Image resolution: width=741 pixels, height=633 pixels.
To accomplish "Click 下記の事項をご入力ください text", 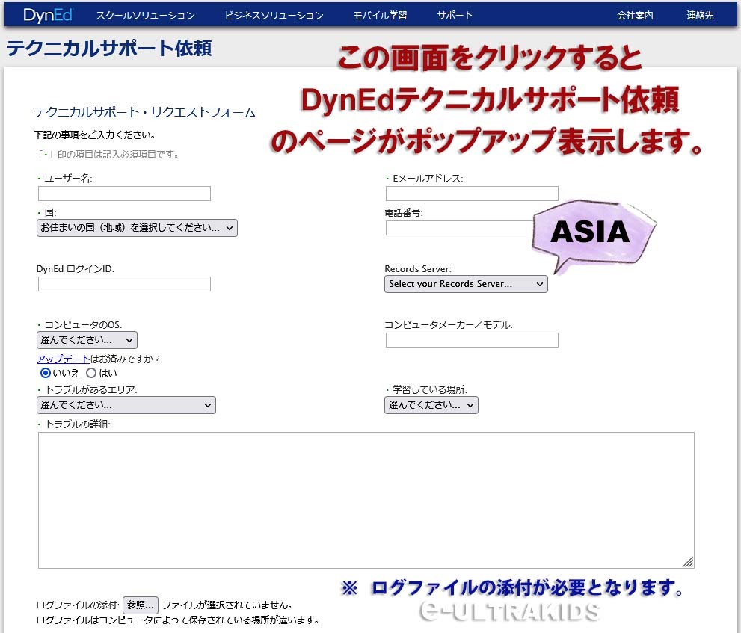I will point(95,135).
